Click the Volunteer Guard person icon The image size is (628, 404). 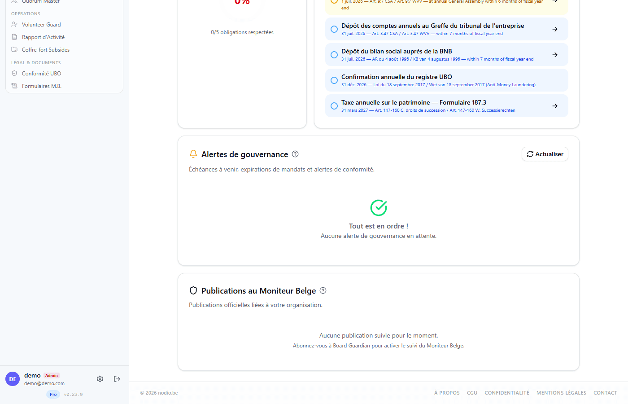coord(14,25)
